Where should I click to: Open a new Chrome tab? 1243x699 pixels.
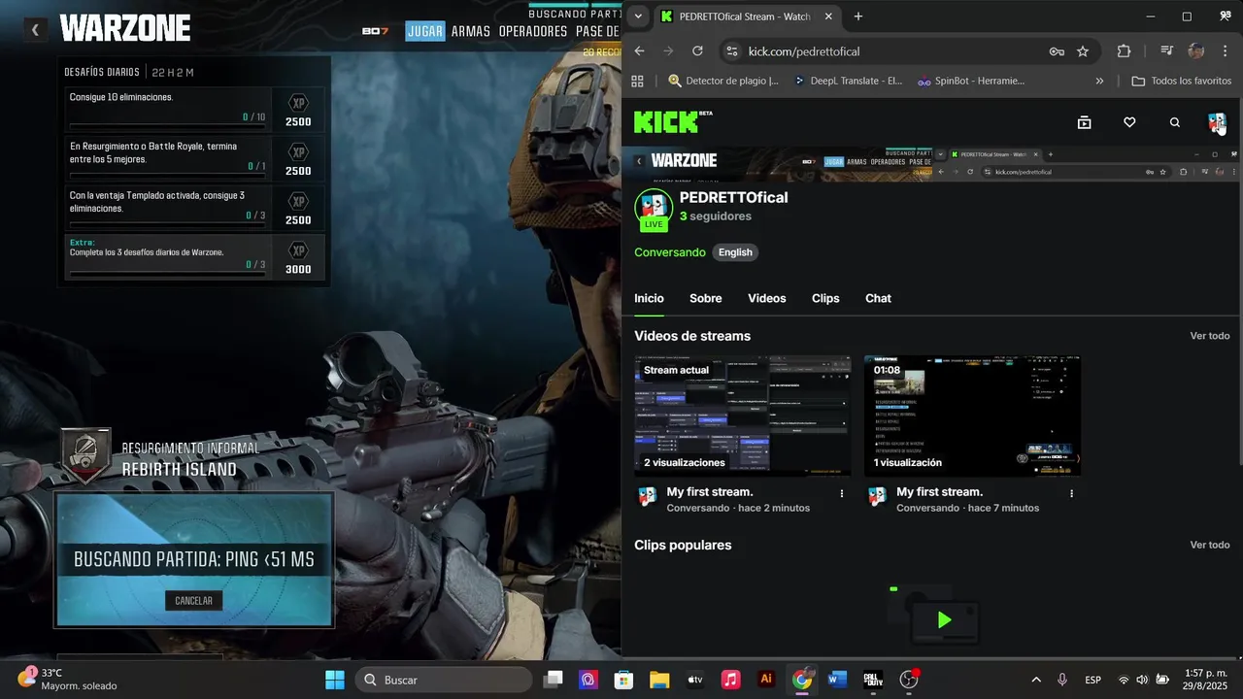pyautogui.click(x=858, y=17)
